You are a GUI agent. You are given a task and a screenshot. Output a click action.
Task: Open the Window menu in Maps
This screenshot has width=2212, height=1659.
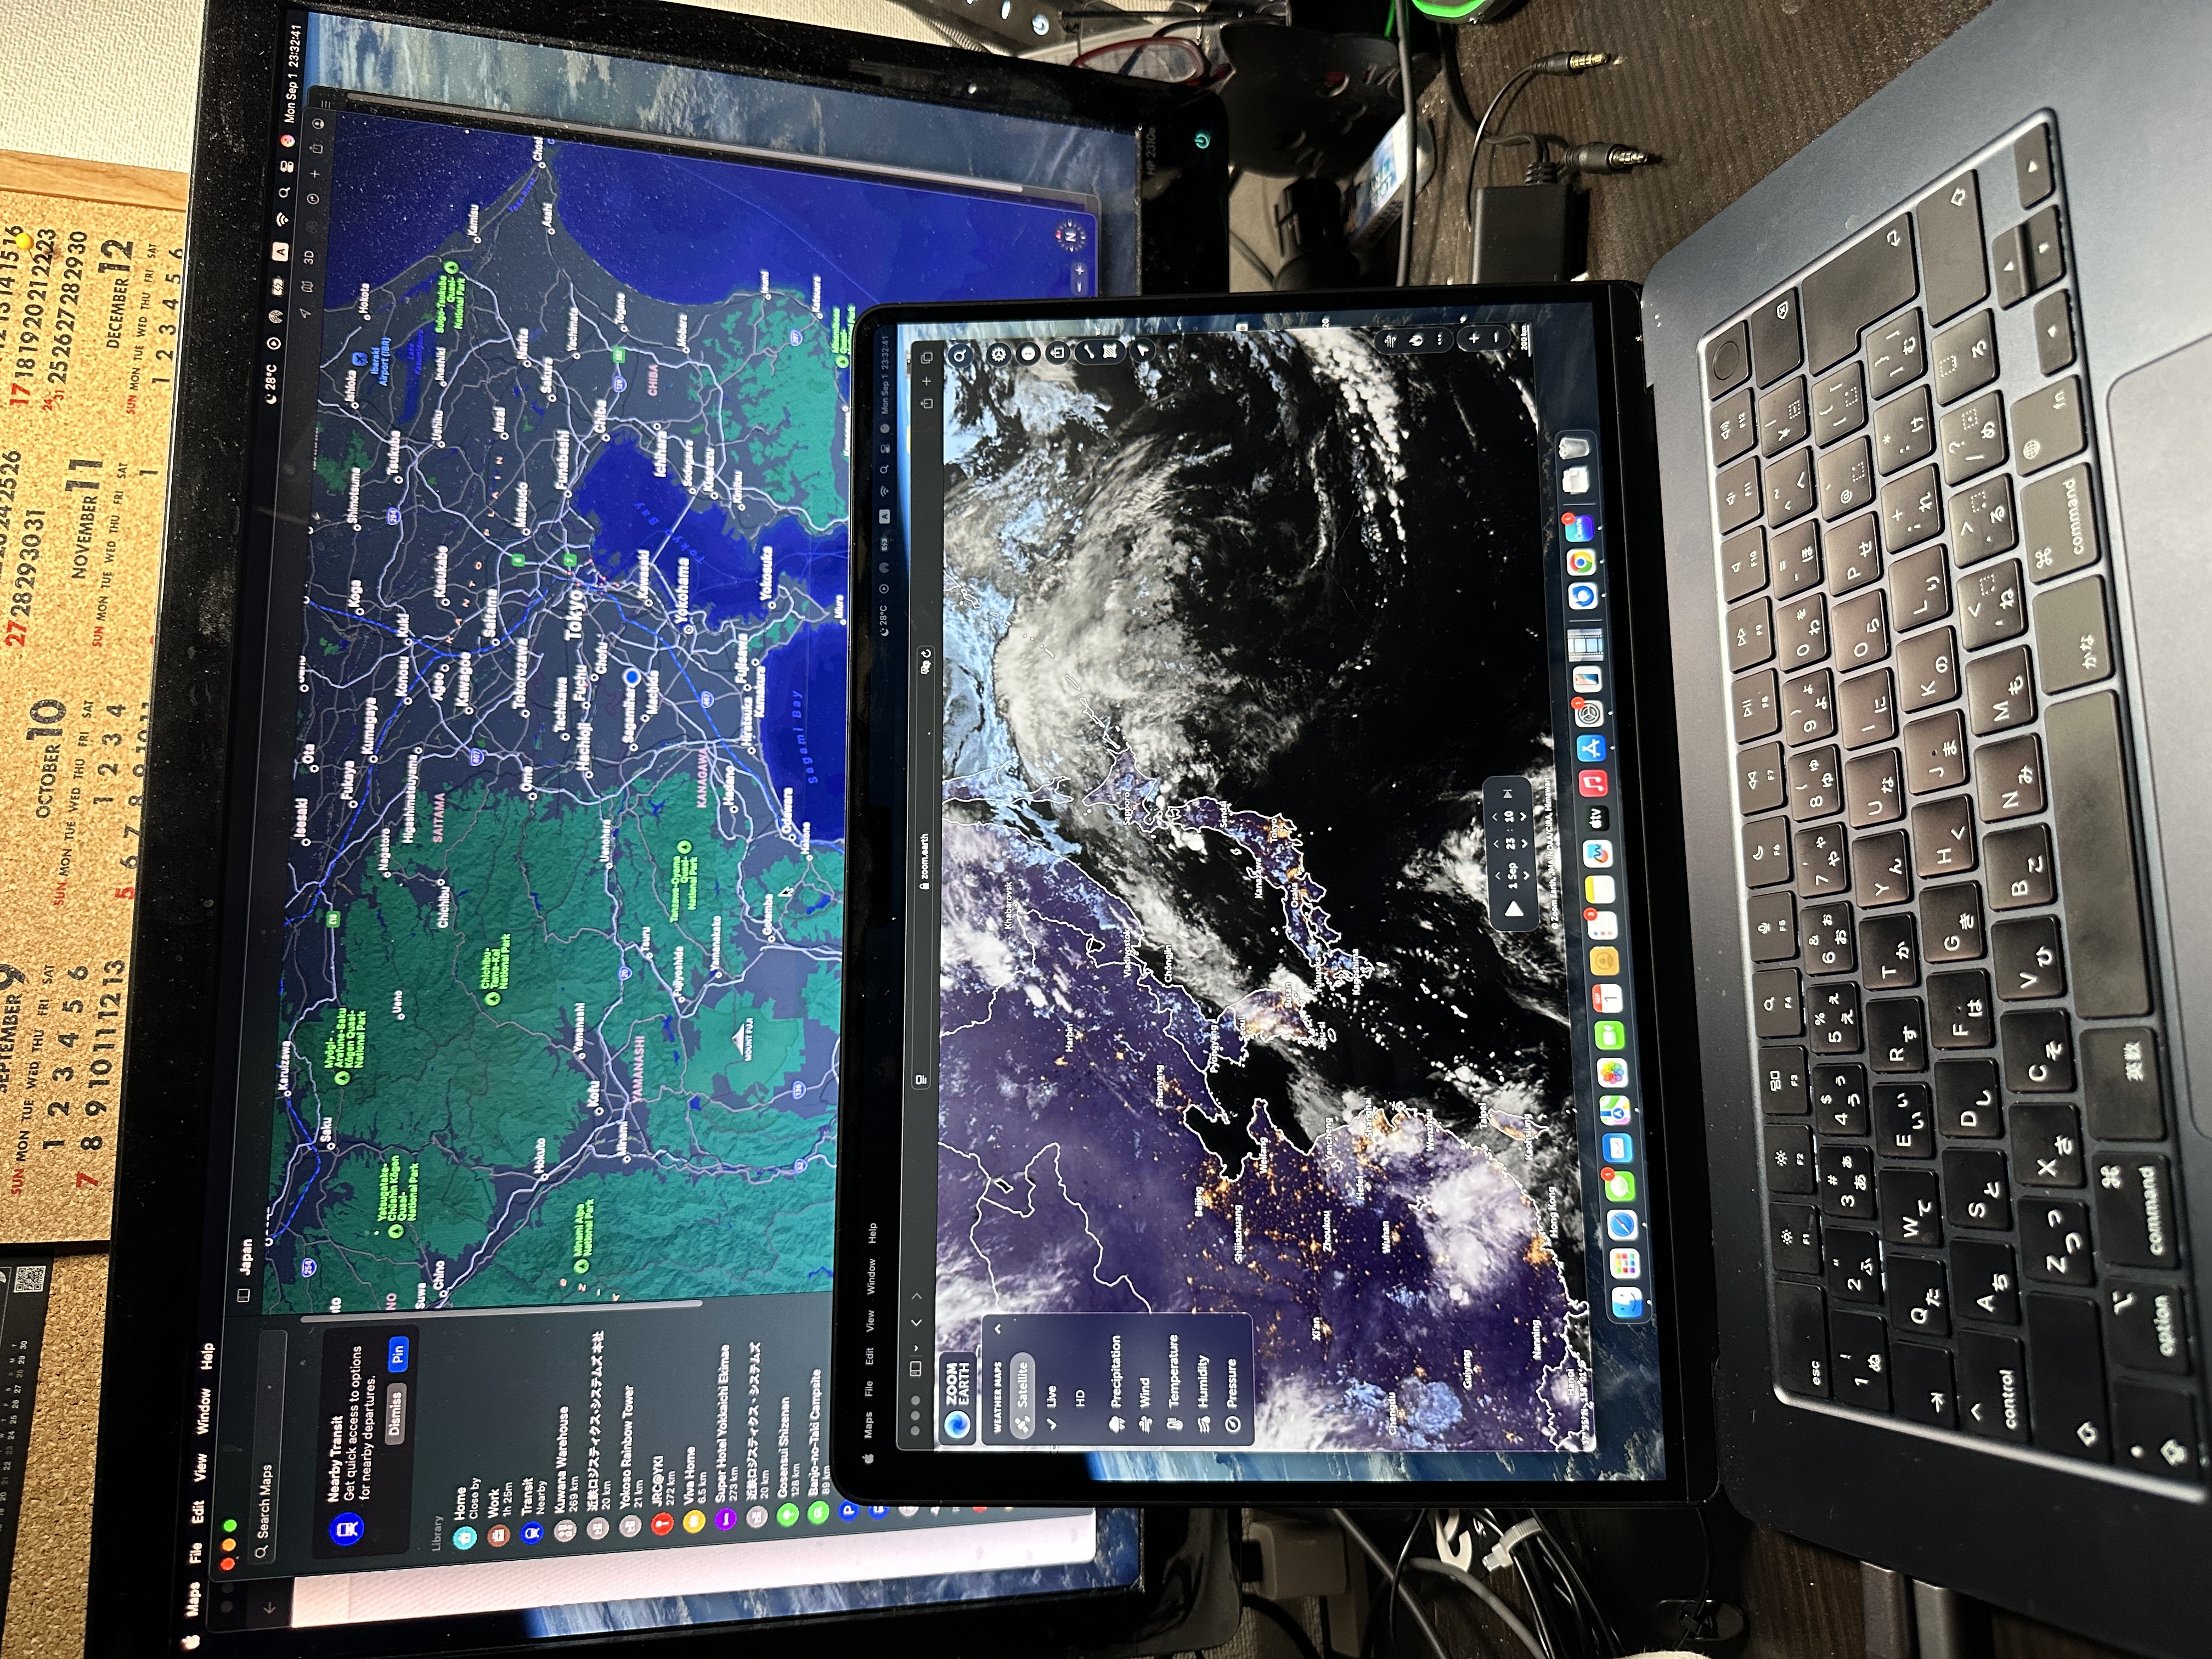point(203,1411)
